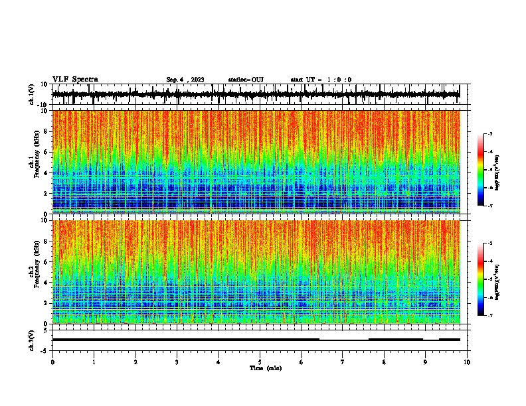Select the date text "Sep. 4 , 2023"

(185, 80)
